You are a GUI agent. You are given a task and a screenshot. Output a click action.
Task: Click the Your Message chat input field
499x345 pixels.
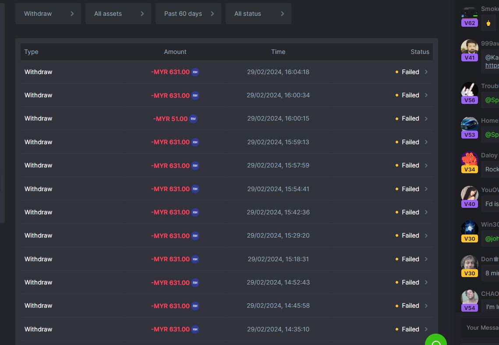click(482, 327)
